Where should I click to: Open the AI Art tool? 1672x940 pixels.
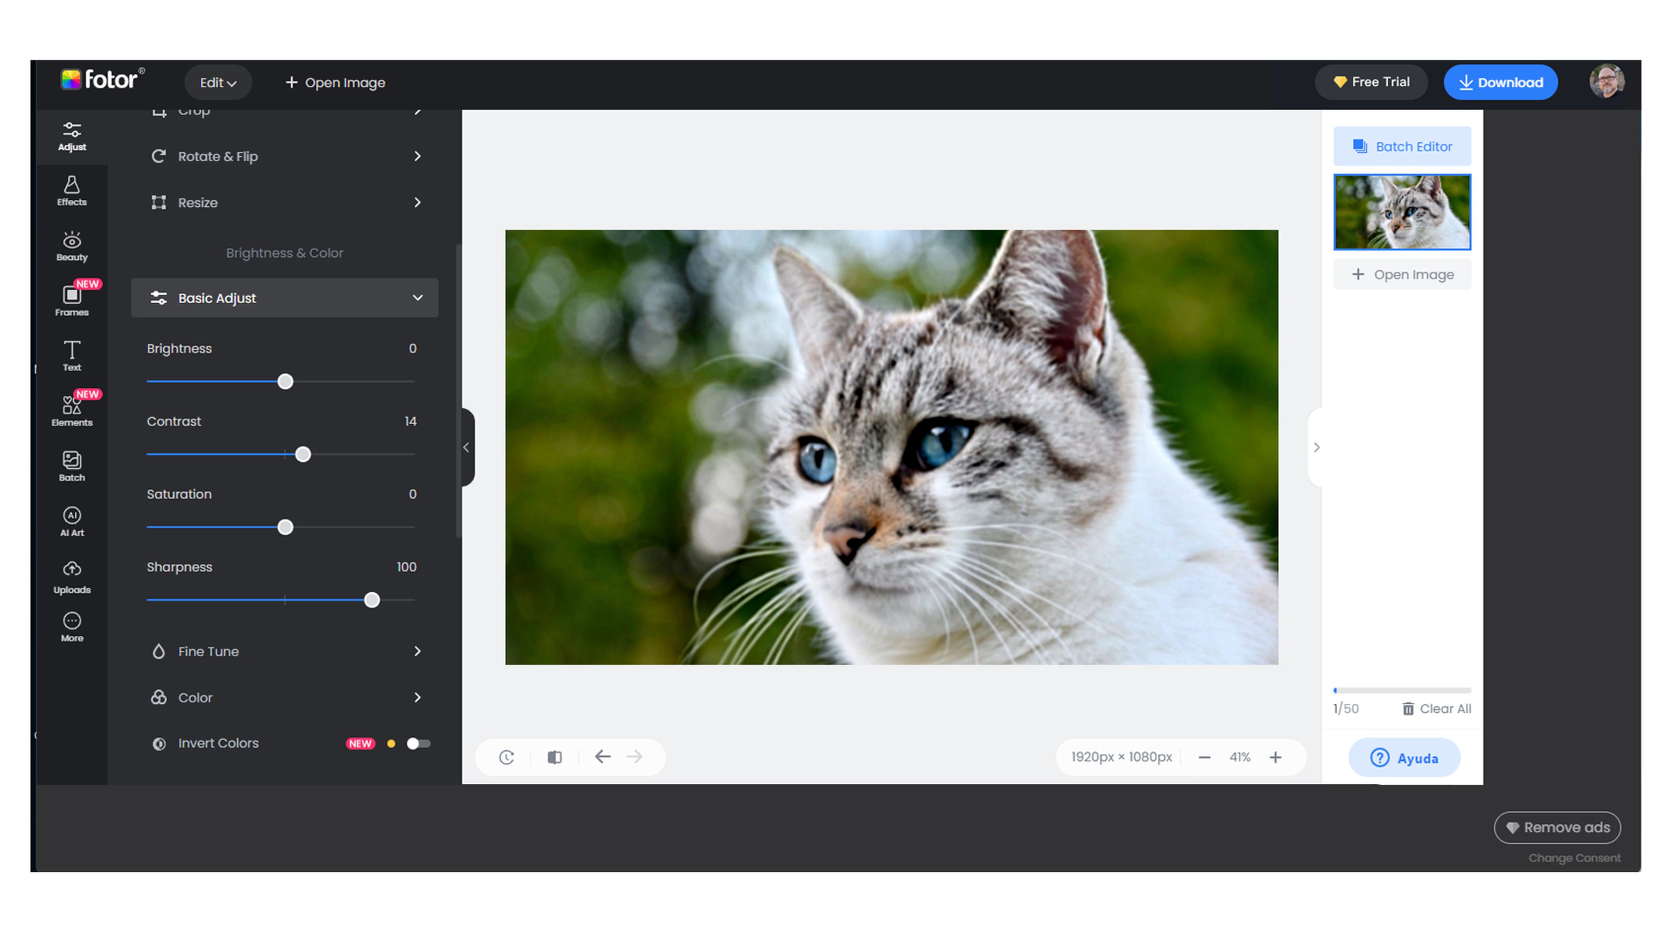click(72, 521)
